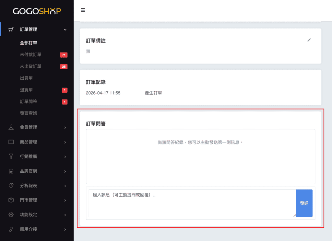Open 未付款訂單 in the sidebar
The image size is (332, 241).
30,55
